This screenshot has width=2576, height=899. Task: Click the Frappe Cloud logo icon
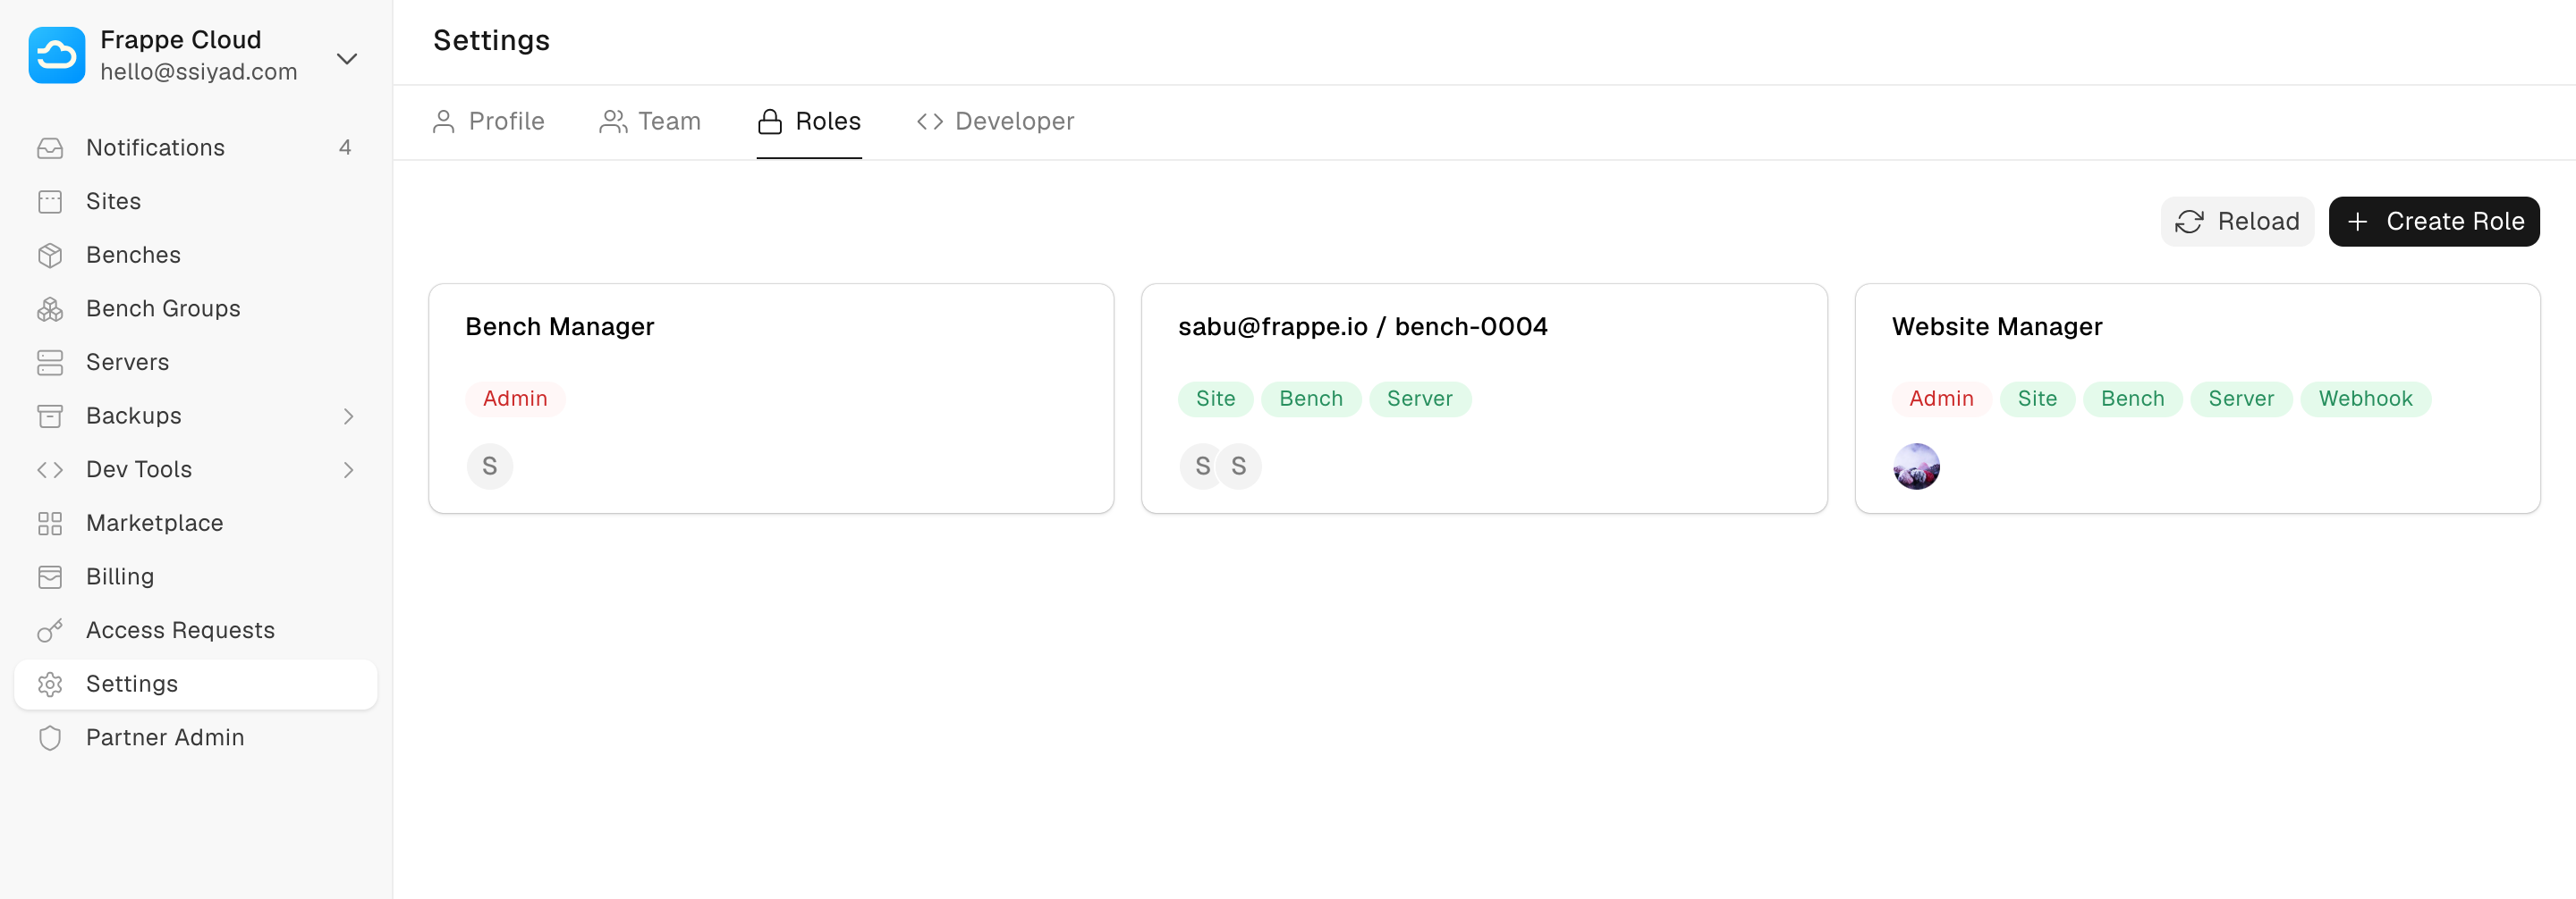click(x=57, y=55)
